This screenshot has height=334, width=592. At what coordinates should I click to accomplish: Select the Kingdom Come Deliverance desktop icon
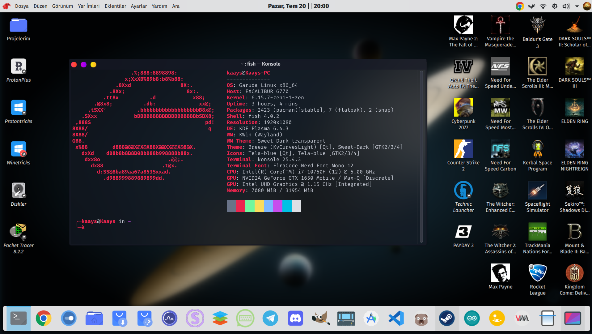click(x=575, y=280)
